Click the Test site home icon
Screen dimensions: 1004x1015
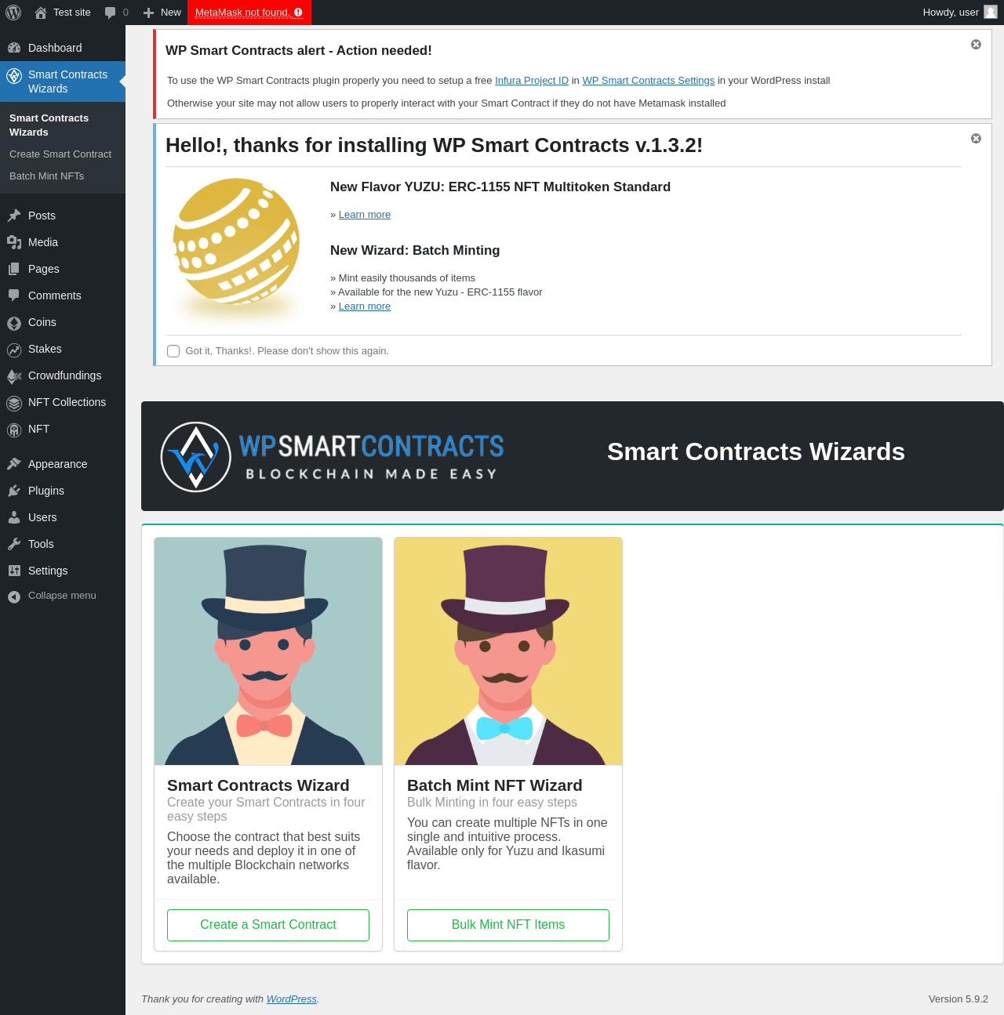click(41, 13)
